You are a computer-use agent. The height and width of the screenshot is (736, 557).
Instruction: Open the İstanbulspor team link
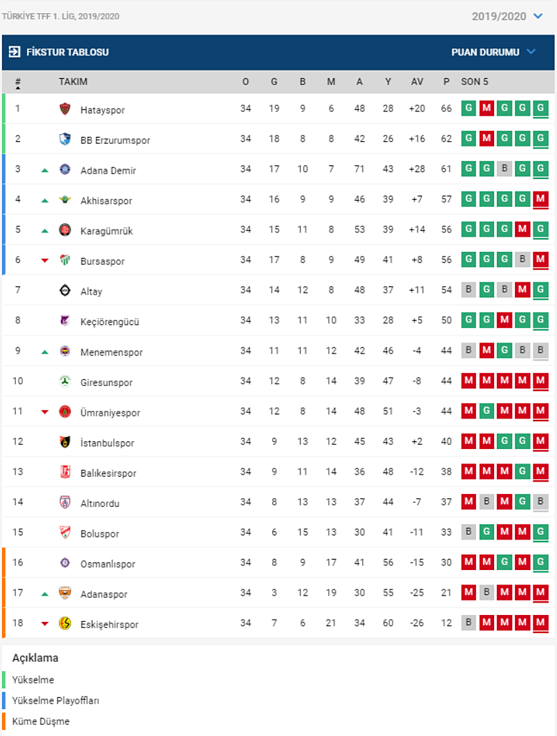107,443
